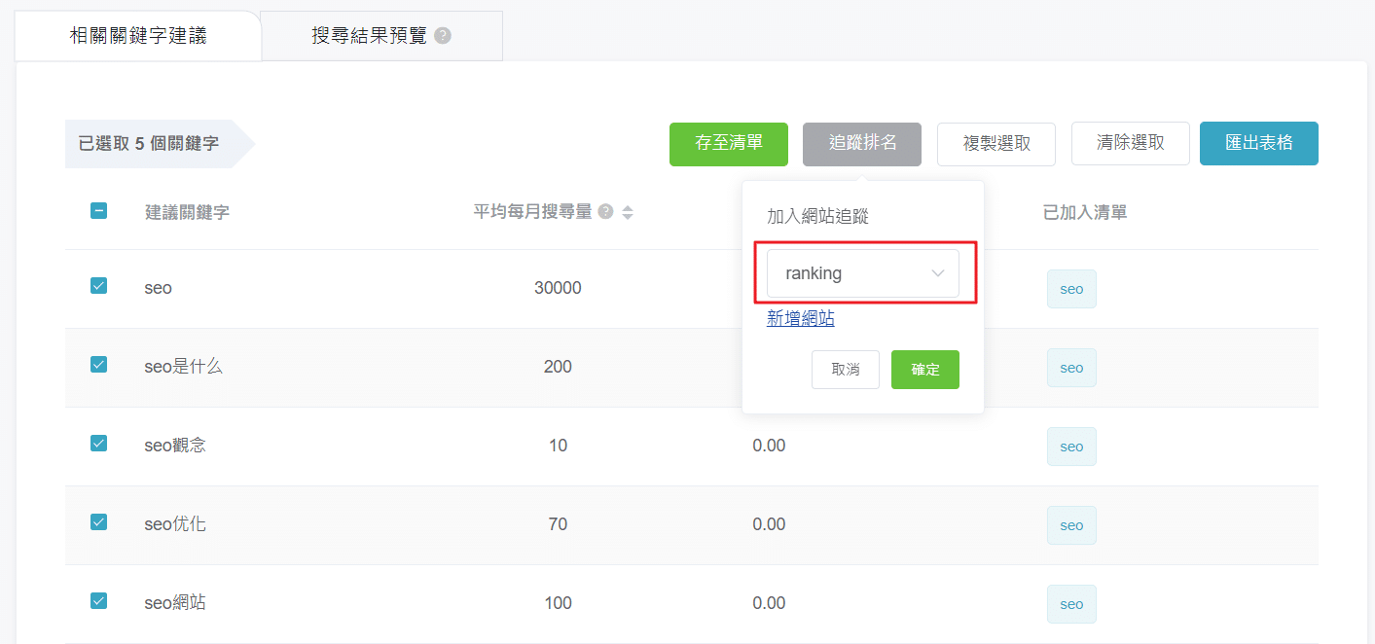The height and width of the screenshot is (644, 1375).
Task: Click chevron arrow in ranking dropdown
Action: pos(938,273)
